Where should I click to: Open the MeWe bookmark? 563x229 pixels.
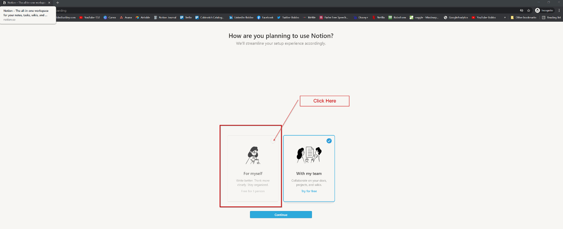309,17
